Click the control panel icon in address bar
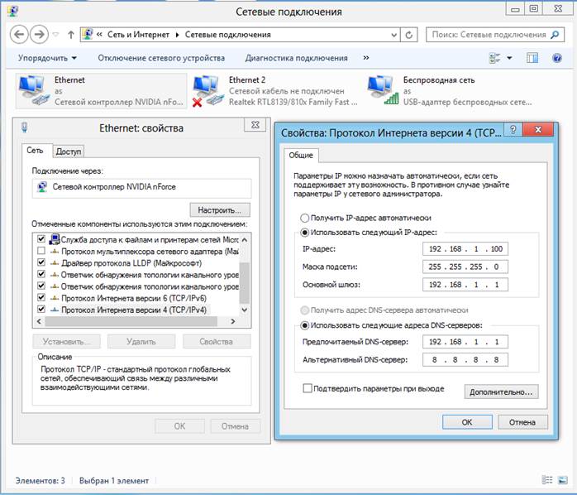This screenshot has width=577, height=495. click(x=88, y=34)
